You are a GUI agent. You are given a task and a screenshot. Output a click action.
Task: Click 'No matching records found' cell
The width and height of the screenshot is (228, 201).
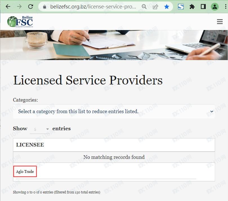pos(114,157)
